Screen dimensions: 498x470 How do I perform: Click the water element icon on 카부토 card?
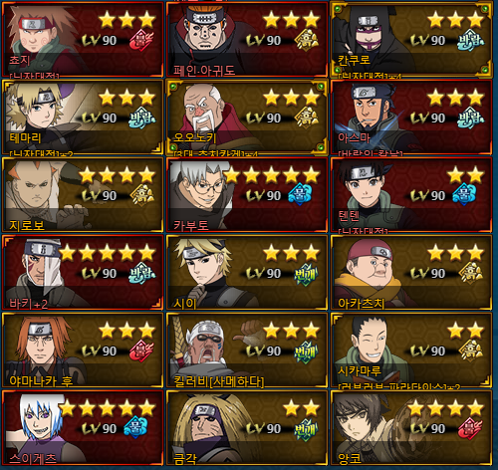300,194
